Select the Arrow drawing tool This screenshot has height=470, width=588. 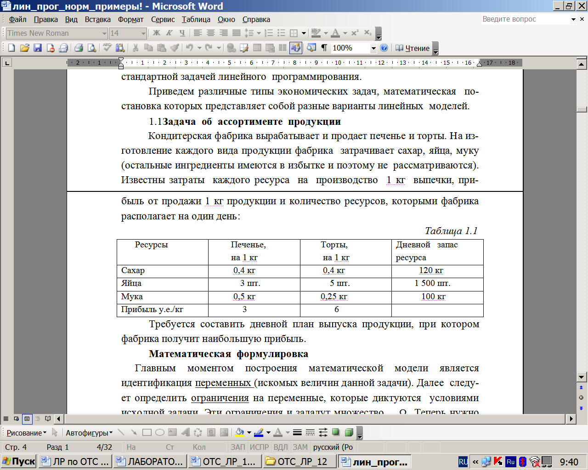pyautogui.click(x=134, y=432)
